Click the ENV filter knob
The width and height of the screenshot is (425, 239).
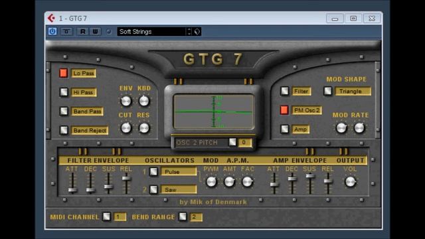pos(126,101)
